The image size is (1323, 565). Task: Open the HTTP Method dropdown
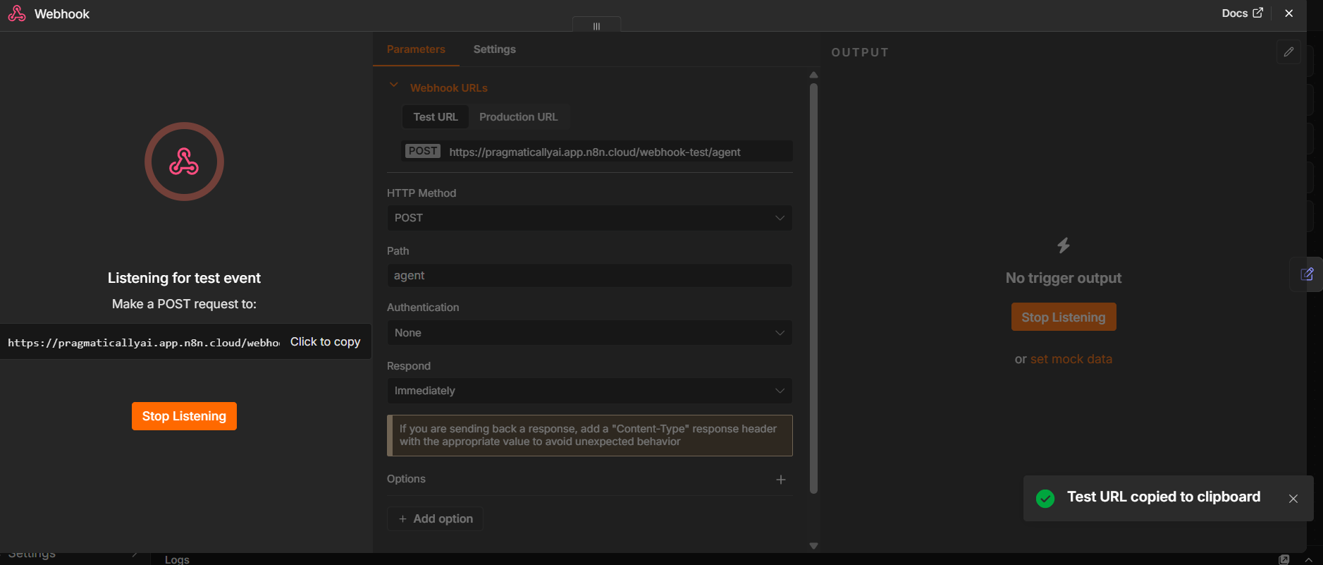point(589,218)
